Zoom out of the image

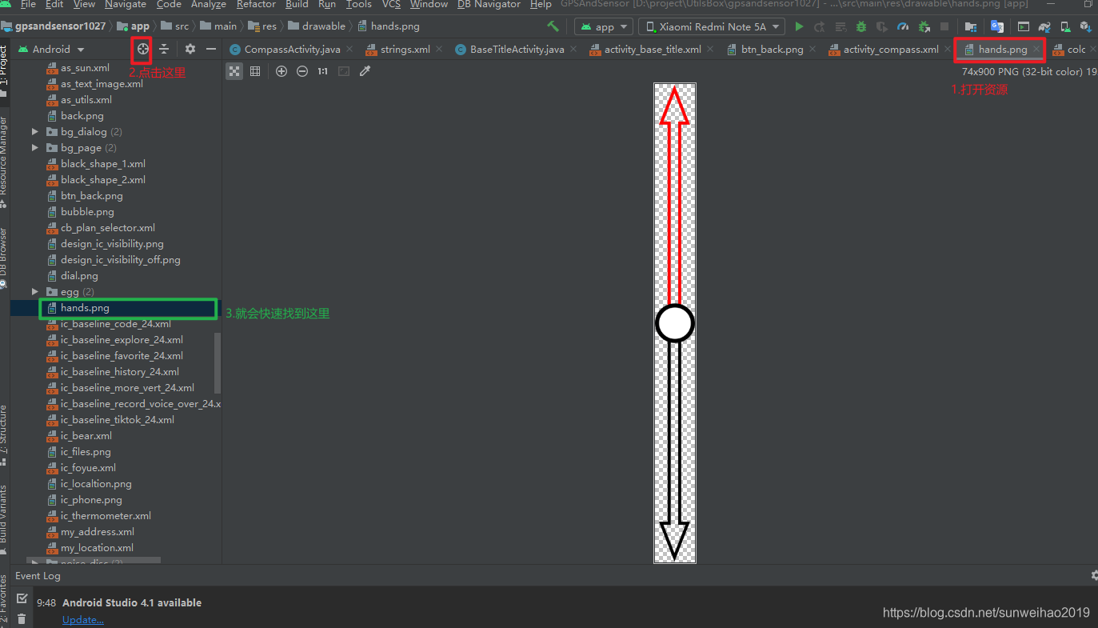(302, 71)
